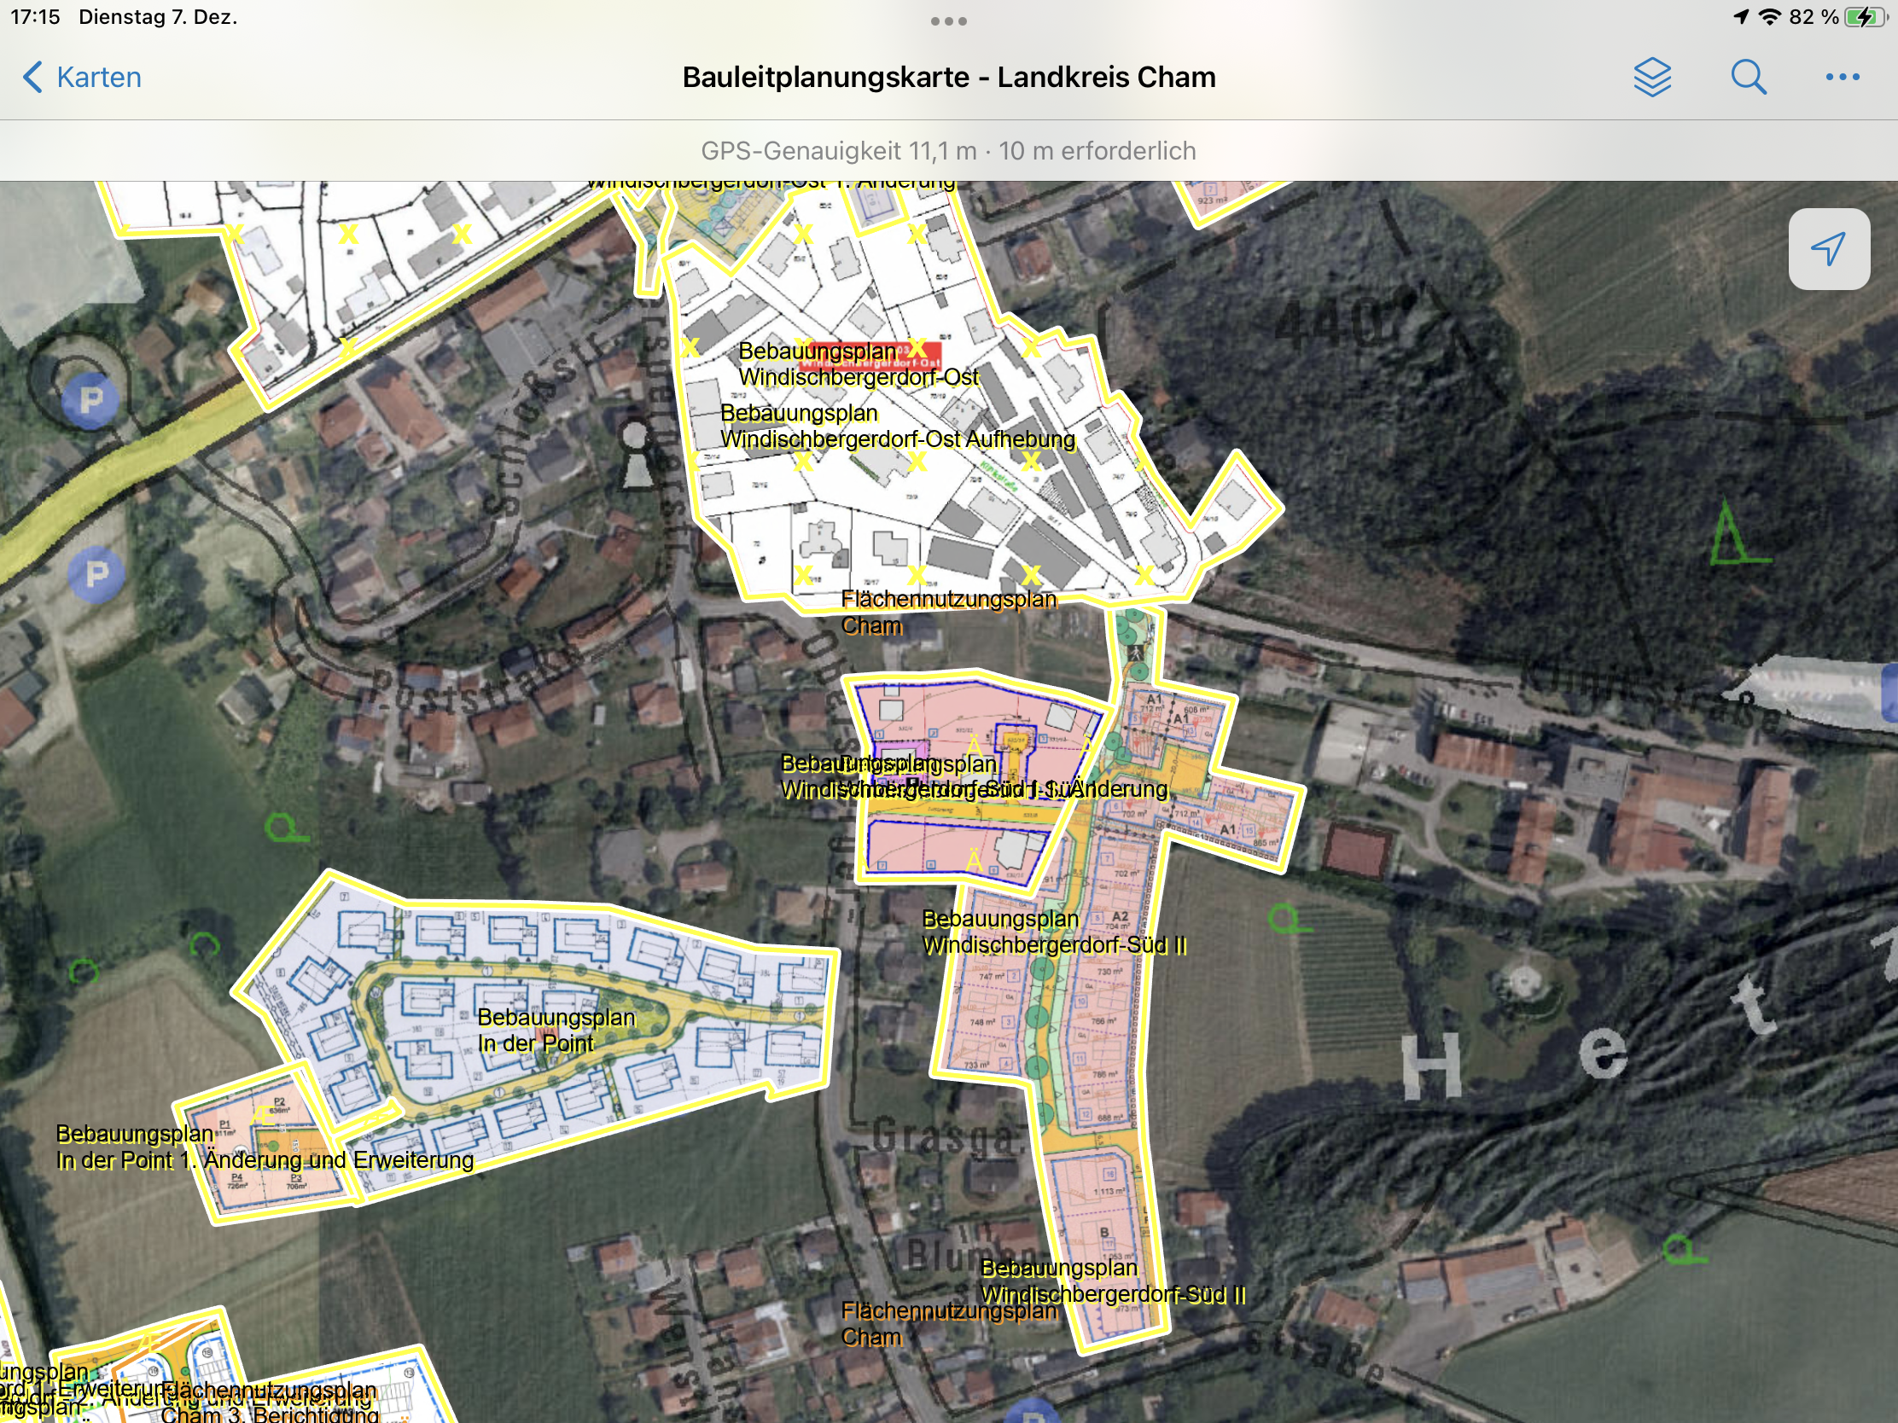Image resolution: width=1898 pixels, height=1423 pixels.
Task: Select lower Windischbergerdorf-Süd II label
Action: point(1113,1281)
